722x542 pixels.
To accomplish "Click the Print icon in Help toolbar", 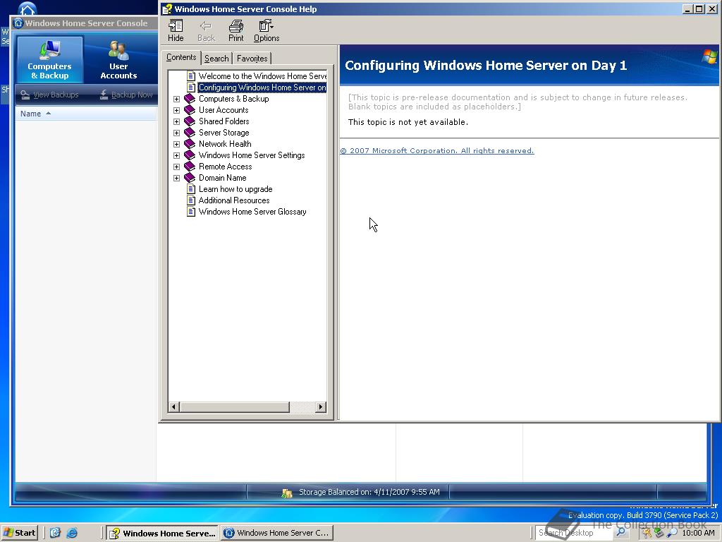I will (x=235, y=31).
